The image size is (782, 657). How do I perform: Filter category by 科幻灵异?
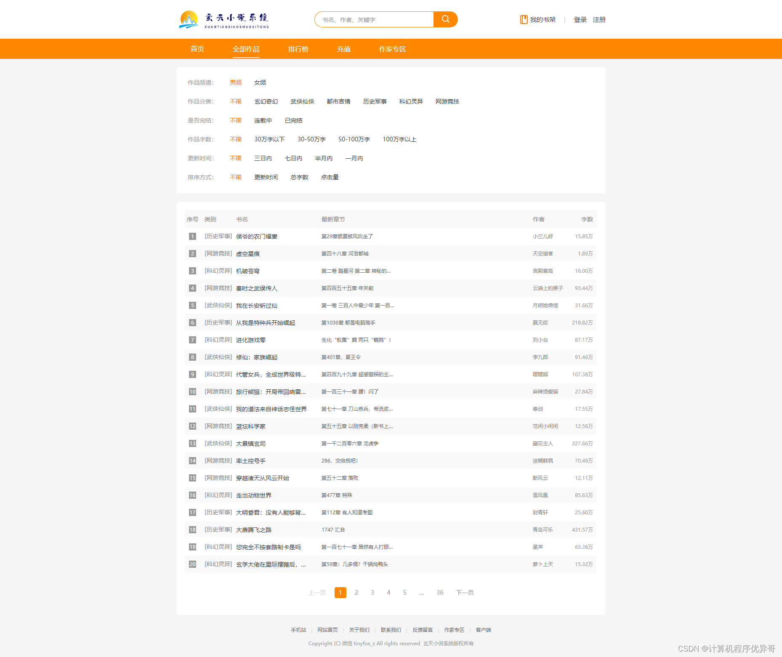411,101
